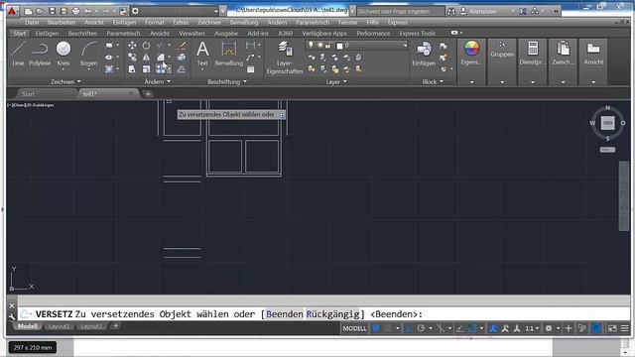Click the Bemaßung dimension tool

click(229, 54)
